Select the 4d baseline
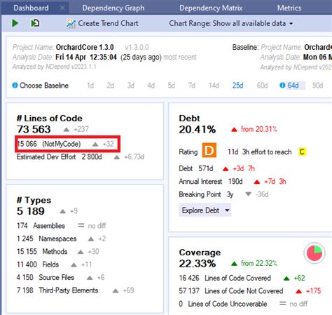The image size is (332, 315). pyautogui.click(x=151, y=86)
